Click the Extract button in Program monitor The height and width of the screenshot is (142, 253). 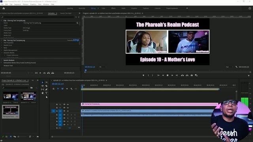(x=187, y=75)
